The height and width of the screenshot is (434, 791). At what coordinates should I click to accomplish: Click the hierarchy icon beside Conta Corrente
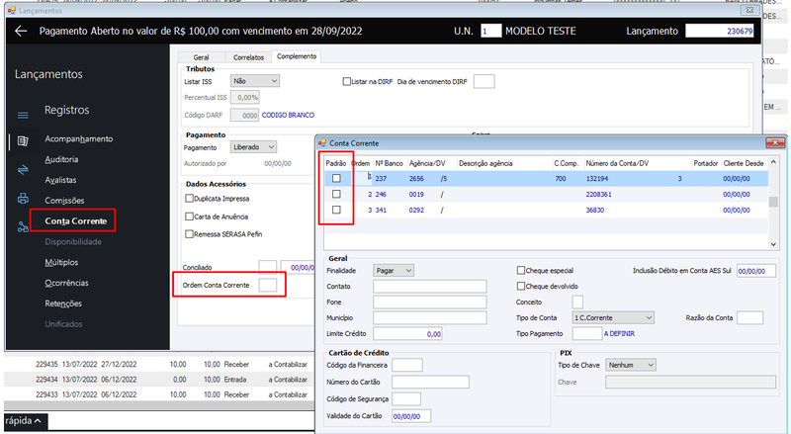click(x=23, y=227)
